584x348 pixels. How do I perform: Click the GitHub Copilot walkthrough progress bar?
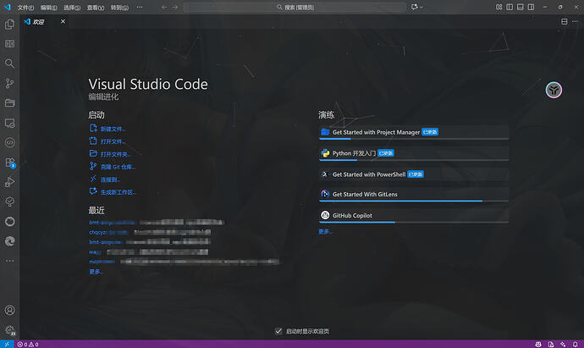[x=414, y=222]
